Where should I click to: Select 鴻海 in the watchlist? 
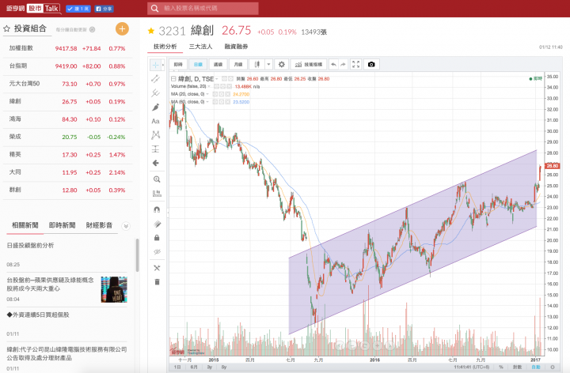coord(67,119)
